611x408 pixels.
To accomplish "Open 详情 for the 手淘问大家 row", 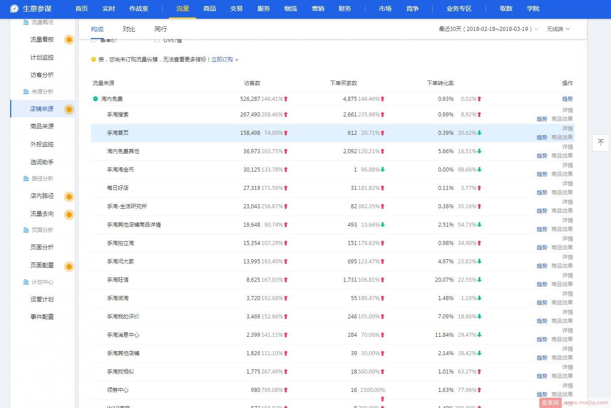I will coord(568,257).
